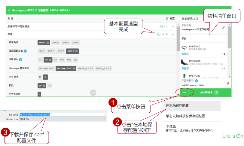Image resolution: width=244 pixels, height=146 pixels.
Task: Open info icon next to 互感器额定值
Action: (x=25, y=51)
